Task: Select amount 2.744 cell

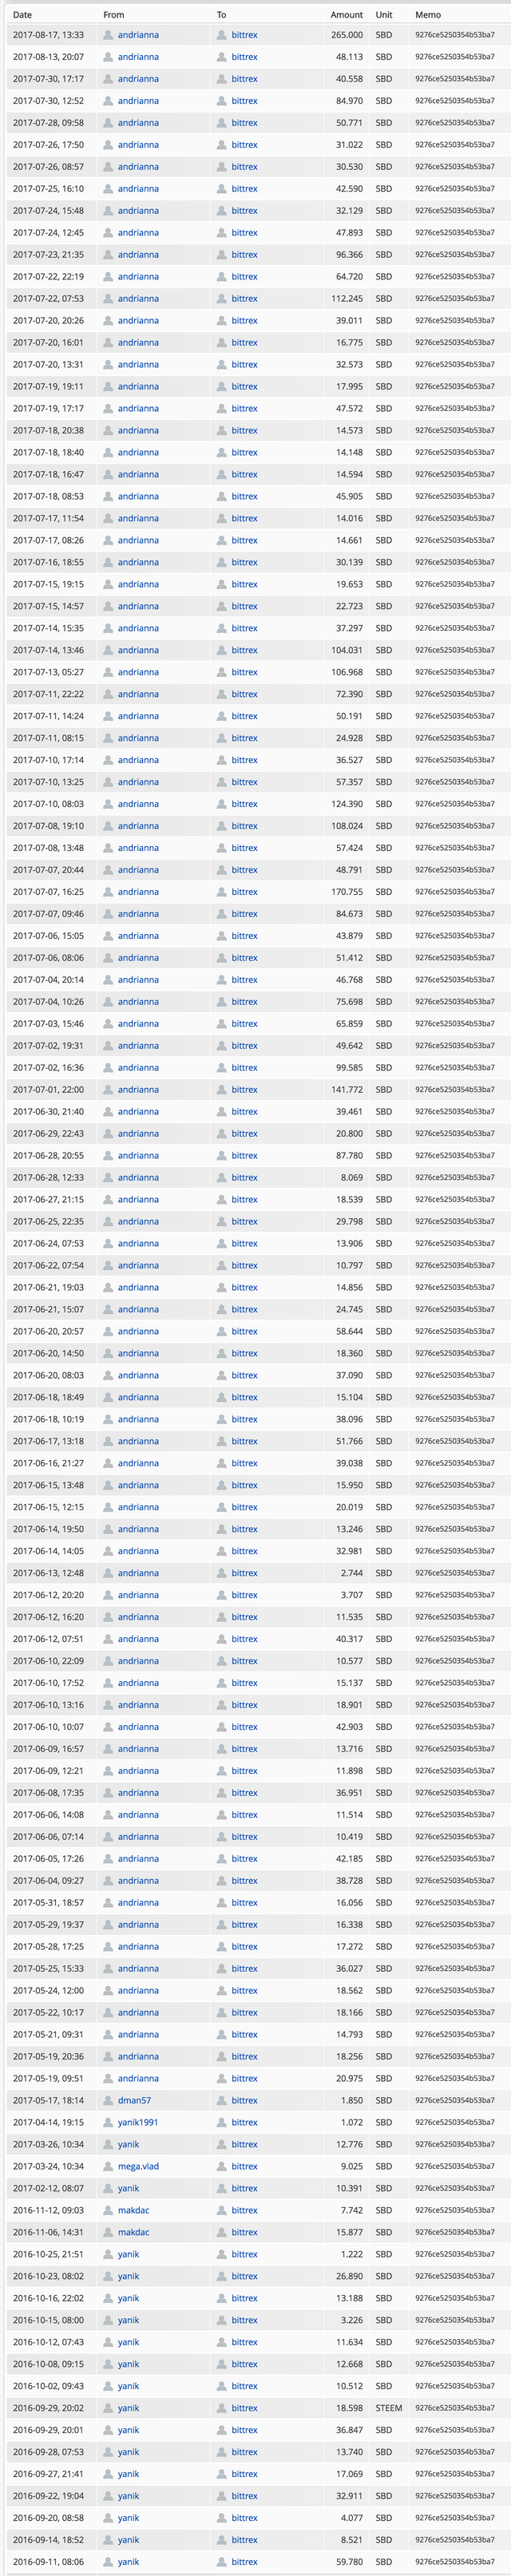Action: (x=352, y=1573)
